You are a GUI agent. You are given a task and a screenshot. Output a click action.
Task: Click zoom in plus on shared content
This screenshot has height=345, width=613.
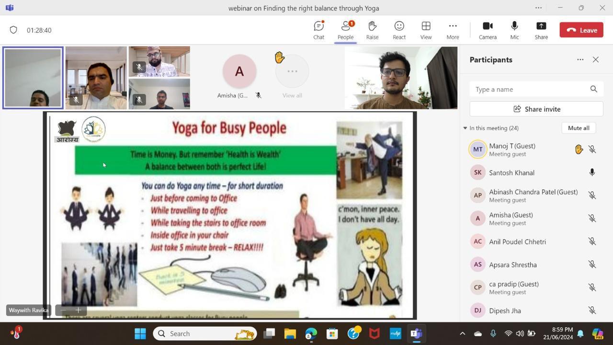78,310
